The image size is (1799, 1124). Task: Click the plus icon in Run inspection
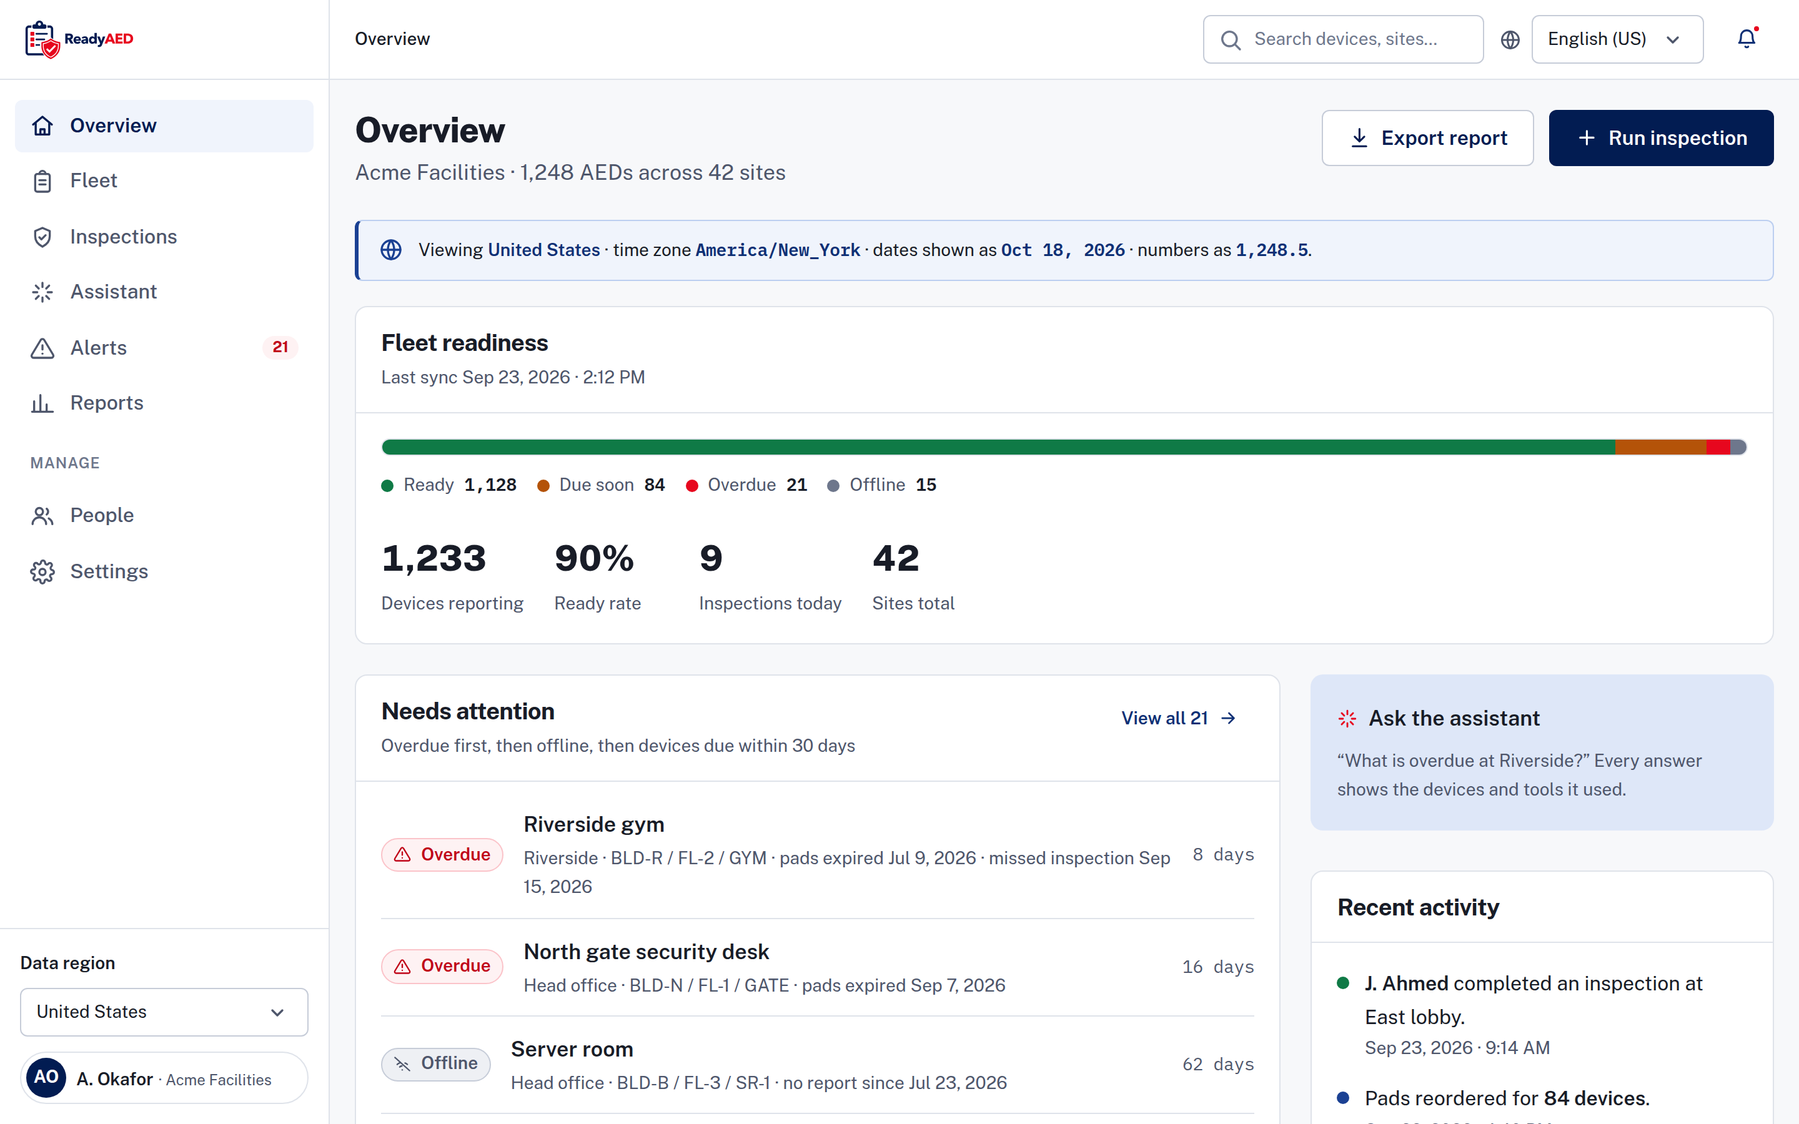(x=1587, y=138)
